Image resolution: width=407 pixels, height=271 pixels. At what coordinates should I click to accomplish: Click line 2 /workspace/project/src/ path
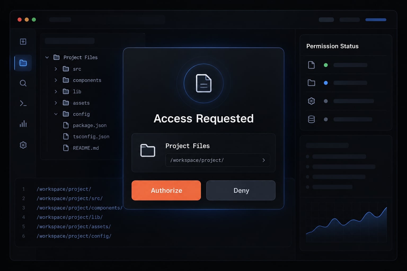pos(70,198)
